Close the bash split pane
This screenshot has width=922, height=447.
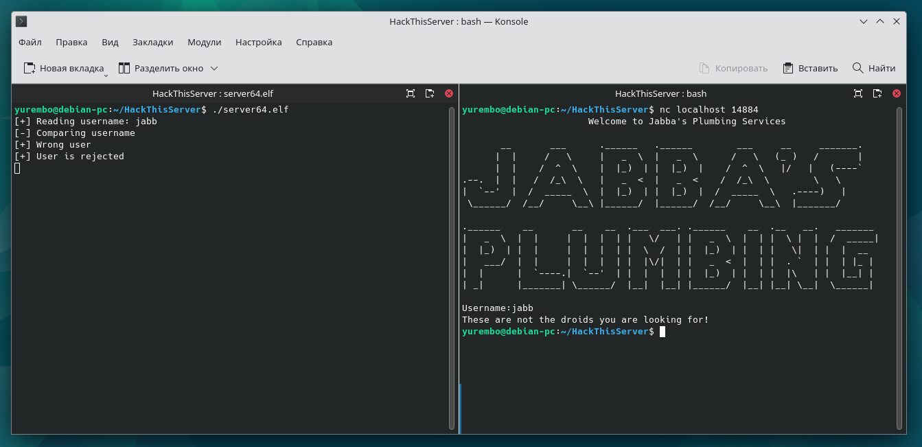896,93
